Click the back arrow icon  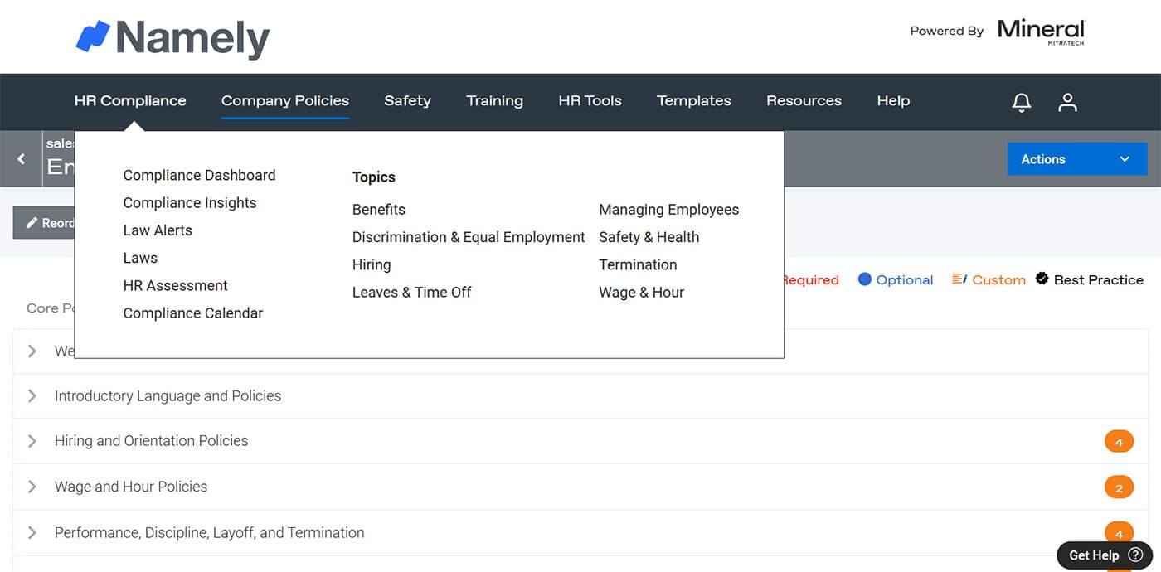[22, 159]
